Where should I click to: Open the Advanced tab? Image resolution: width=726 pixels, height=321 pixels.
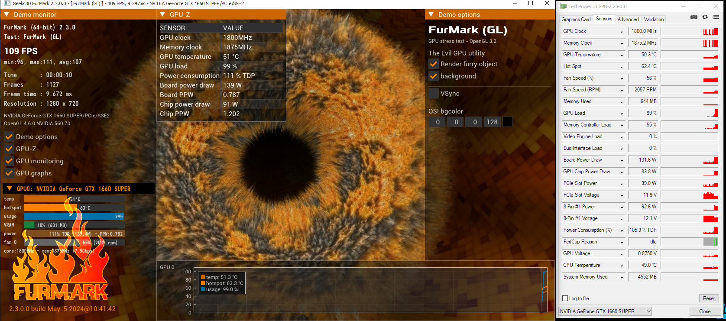click(628, 19)
